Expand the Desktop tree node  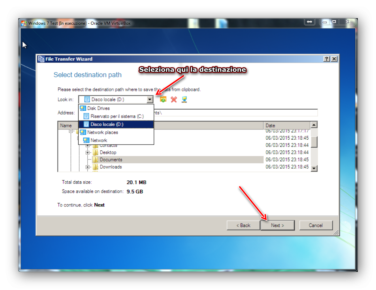coord(88,152)
